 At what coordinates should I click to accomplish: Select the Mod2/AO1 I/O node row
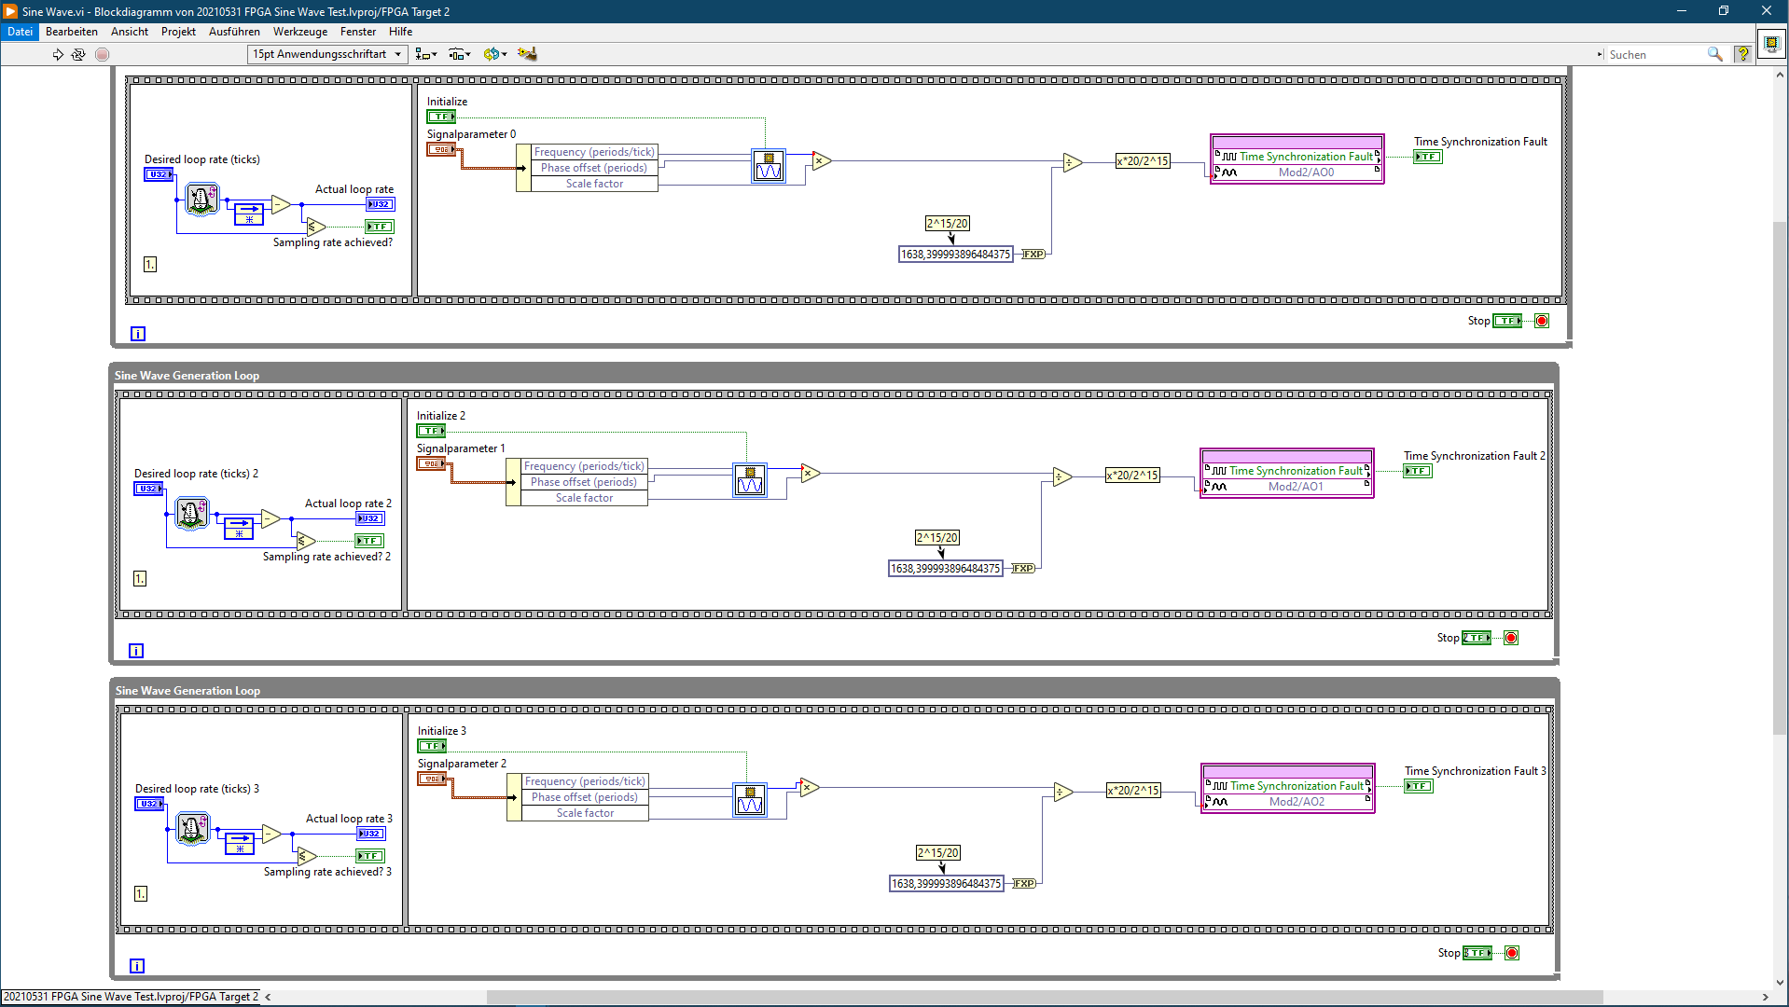pos(1286,487)
